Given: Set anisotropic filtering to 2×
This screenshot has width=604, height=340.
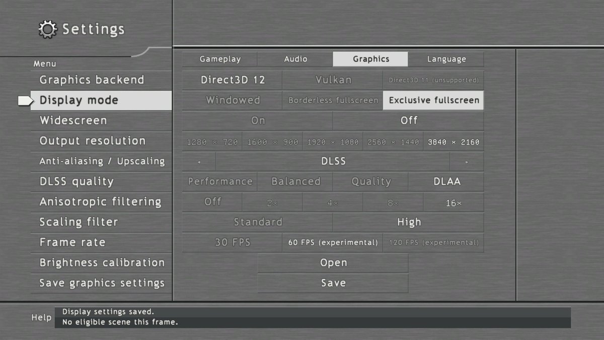Looking at the screenshot, I should pyautogui.click(x=273, y=202).
